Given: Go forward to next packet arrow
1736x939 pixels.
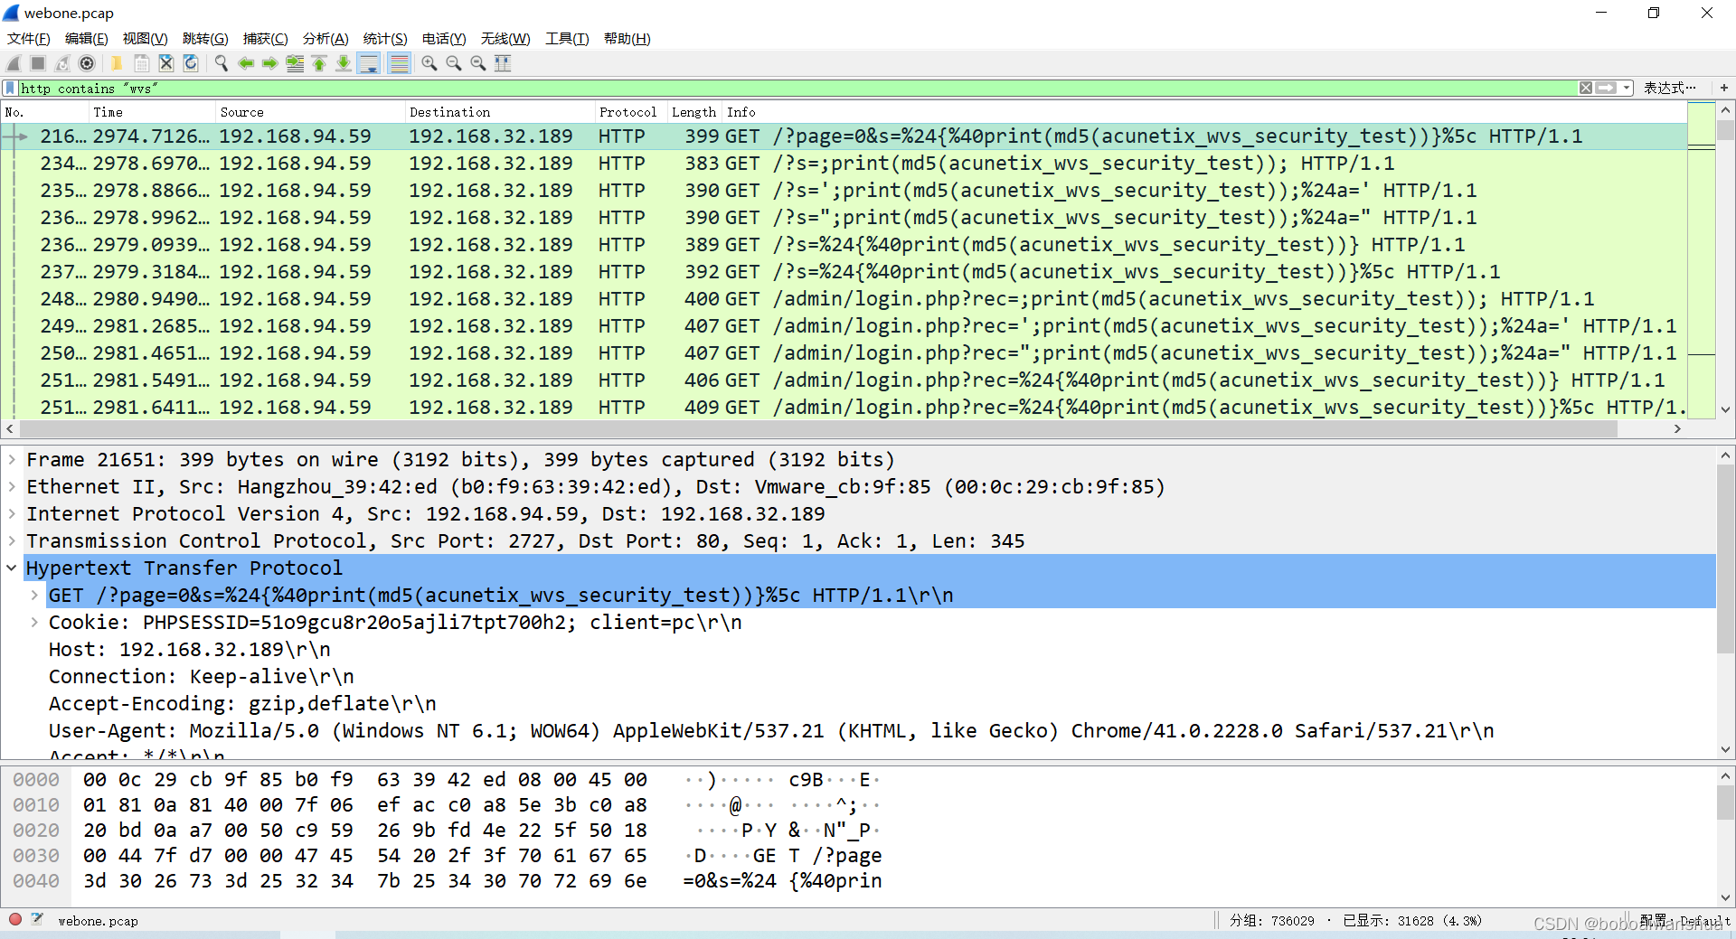Looking at the screenshot, I should tap(269, 63).
